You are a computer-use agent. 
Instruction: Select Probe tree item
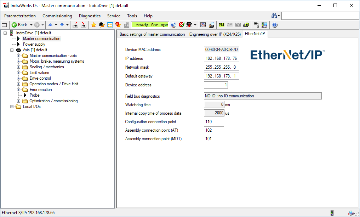pyautogui.click(x=34, y=95)
